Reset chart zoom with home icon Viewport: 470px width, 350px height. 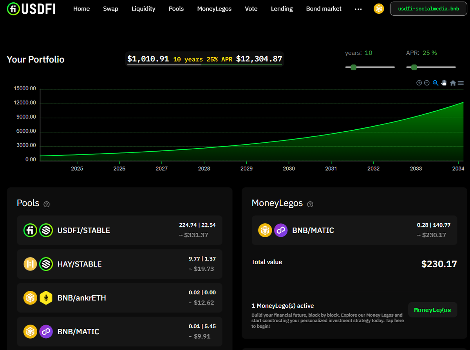coord(453,83)
